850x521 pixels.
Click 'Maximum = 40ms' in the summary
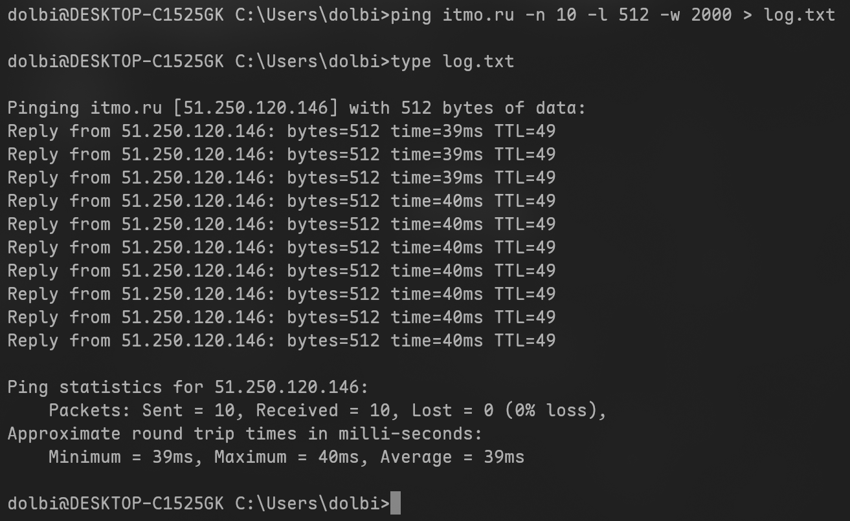287,457
